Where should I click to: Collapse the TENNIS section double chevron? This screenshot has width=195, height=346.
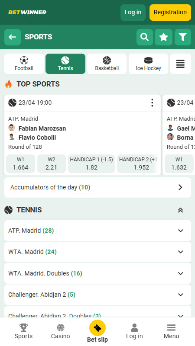click(x=180, y=210)
